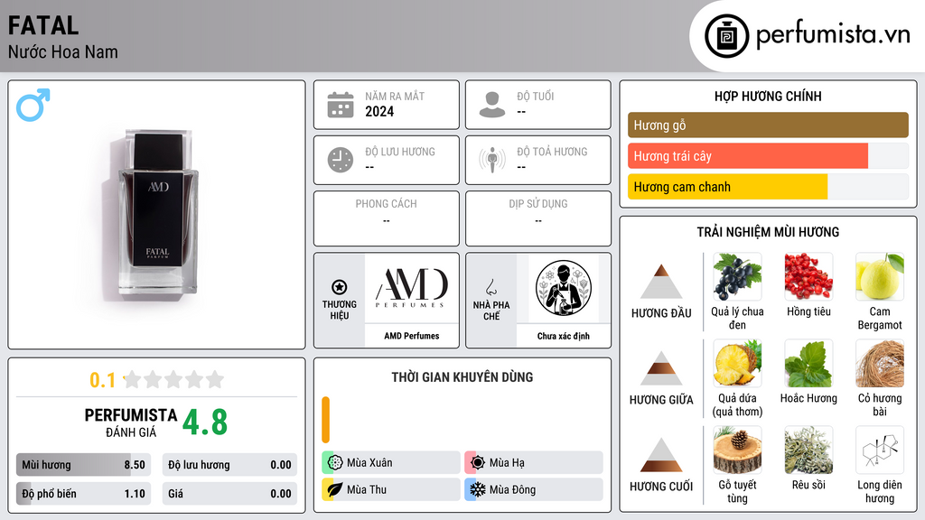Click the person icon beside Độ tuổi
Image resolution: width=925 pixels, height=520 pixels.
(492, 105)
